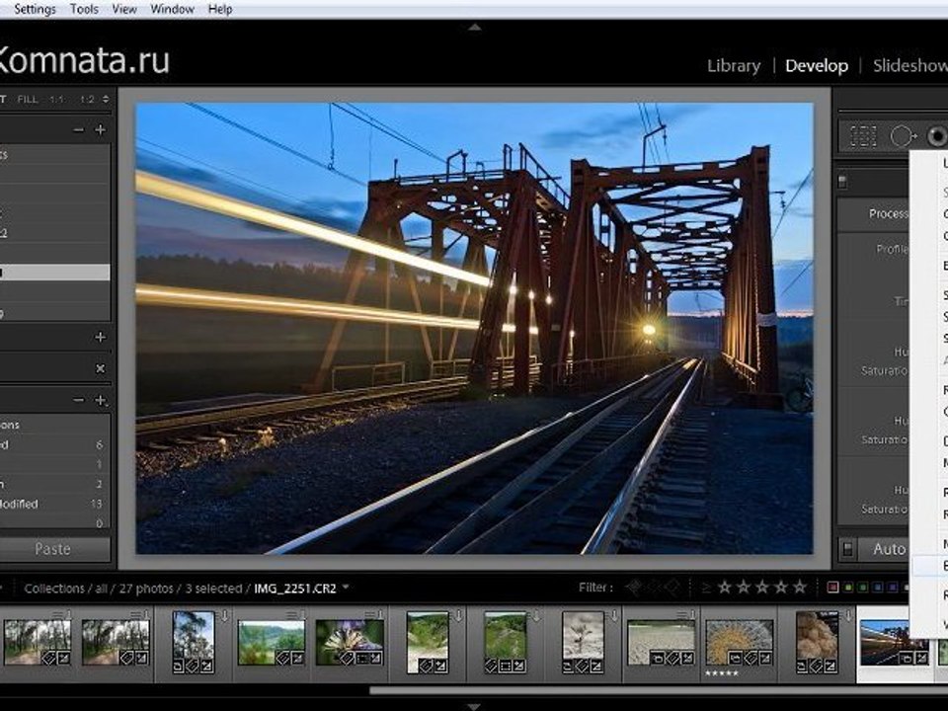Click the collection badge on the cactus thumbnail
948x711 pixels.
(x=735, y=658)
